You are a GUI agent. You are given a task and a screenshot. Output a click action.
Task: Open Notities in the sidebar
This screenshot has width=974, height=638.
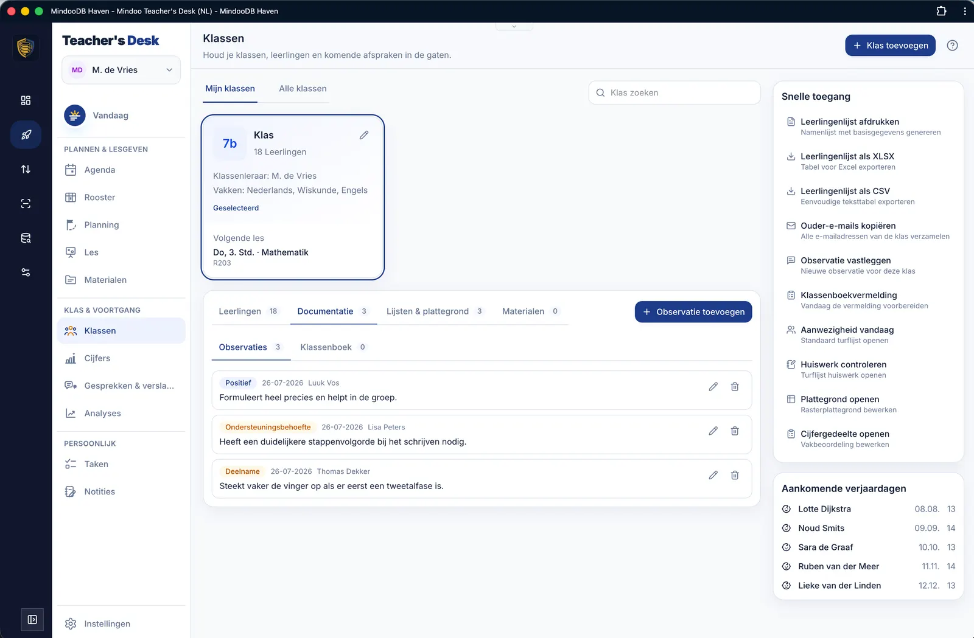(x=121, y=491)
